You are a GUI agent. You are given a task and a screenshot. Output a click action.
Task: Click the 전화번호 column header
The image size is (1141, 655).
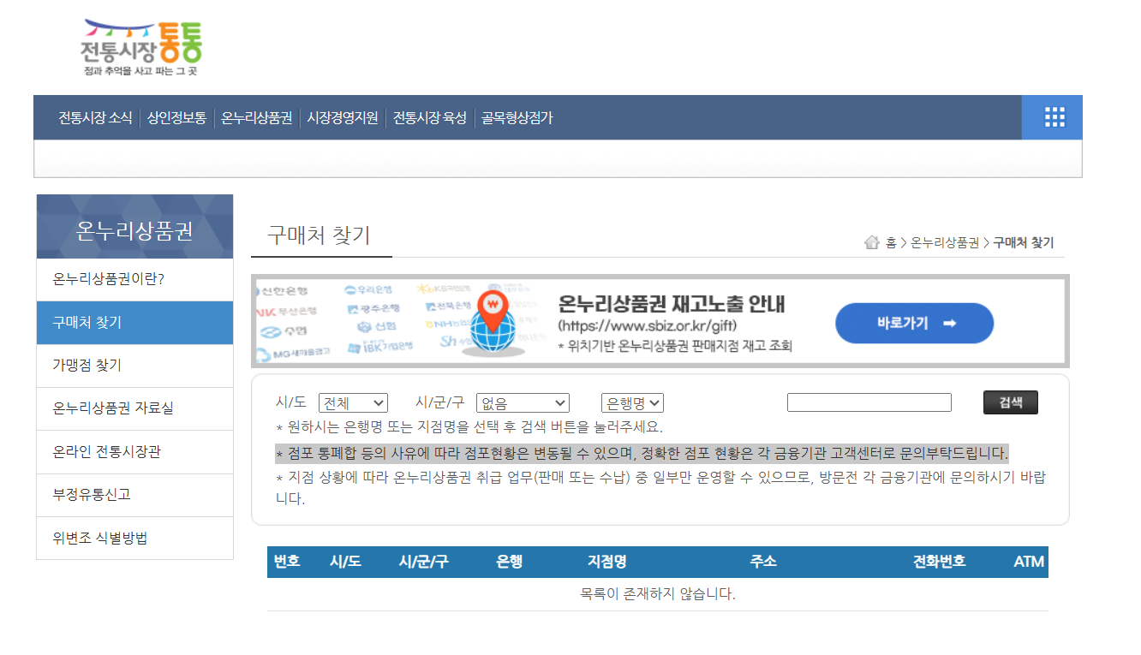point(940,562)
